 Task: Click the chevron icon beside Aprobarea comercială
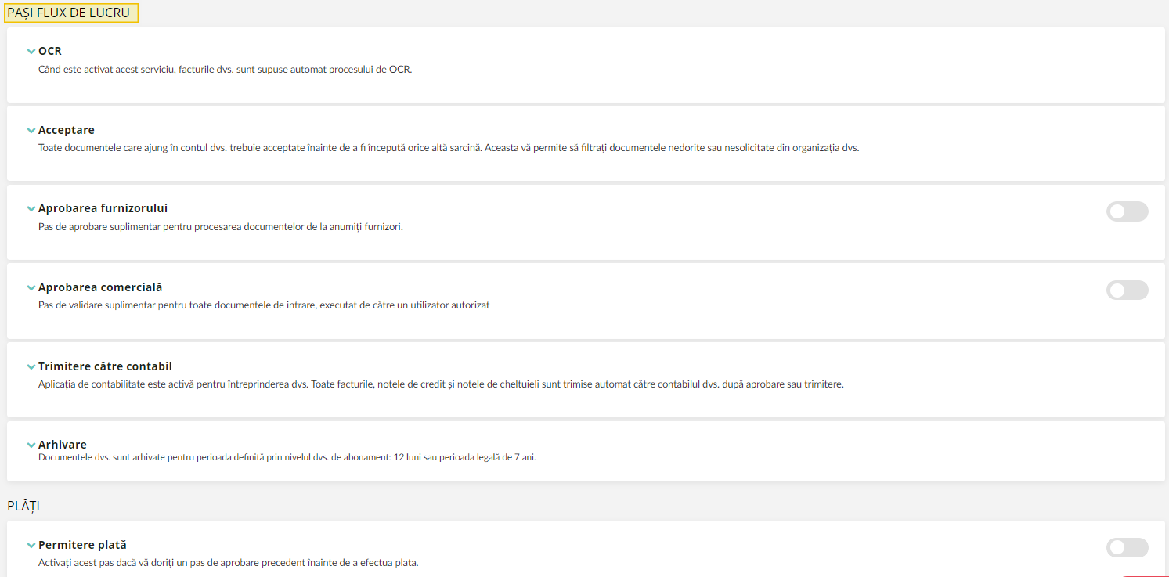[x=31, y=288]
